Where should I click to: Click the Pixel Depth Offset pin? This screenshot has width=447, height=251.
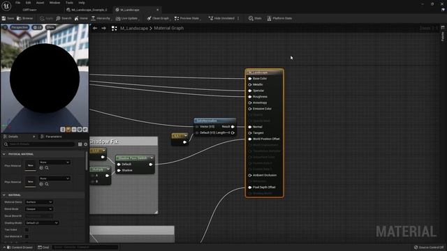click(250, 188)
